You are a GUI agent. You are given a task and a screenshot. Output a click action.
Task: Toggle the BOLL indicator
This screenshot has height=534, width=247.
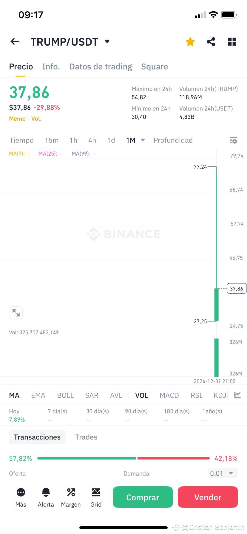pos(65,395)
